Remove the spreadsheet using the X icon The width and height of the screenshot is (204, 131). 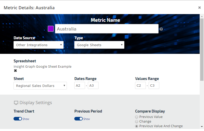[x=15, y=71]
